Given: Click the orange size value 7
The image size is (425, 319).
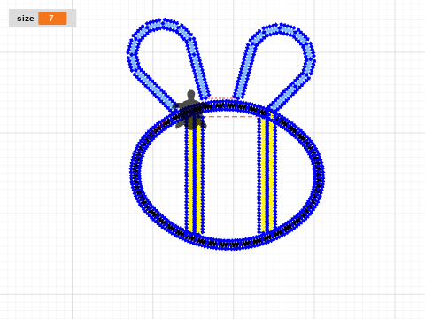Looking at the screenshot, I should [x=52, y=19].
